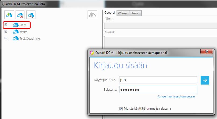Click the Kirjaudu sisään heading text
Viewport: 217px width, 119px height.
pyautogui.click(x=120, y=65)
